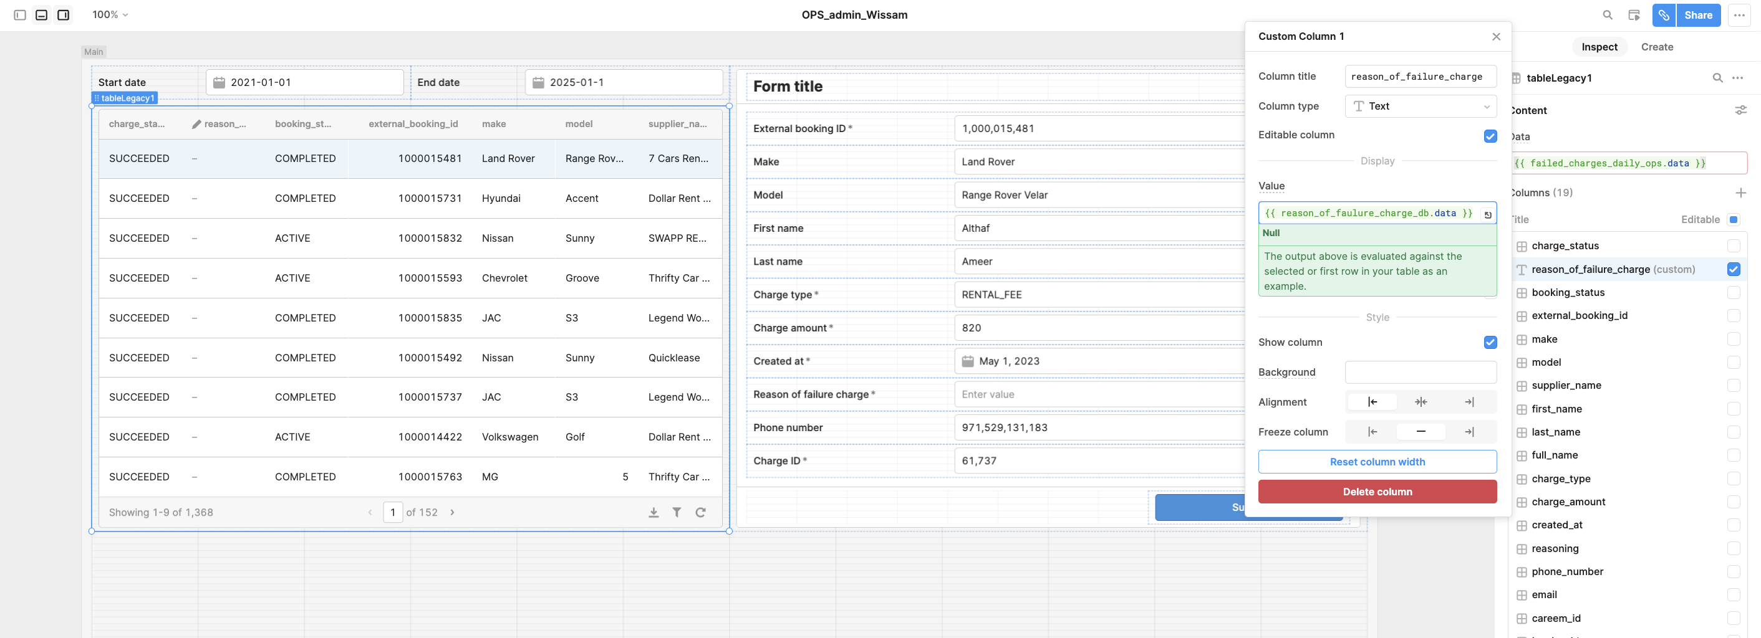Click the download icon in table footer

(x=654, y=512)
